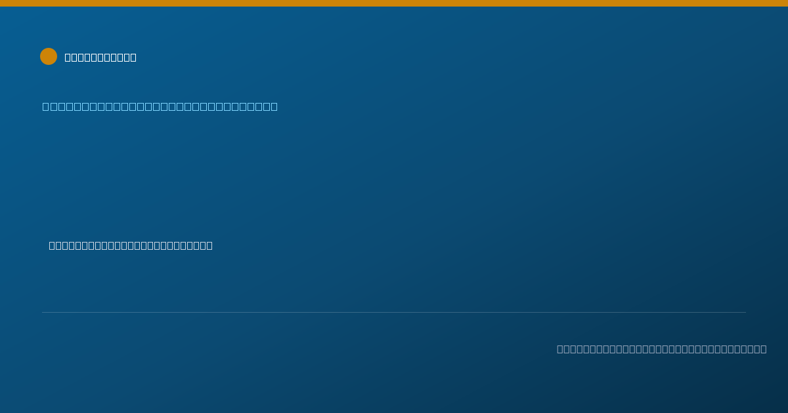Click last glyph box of light blue headline
This screenshot has height=413, width=788.
pyautogui.click(x=274, y=106)
